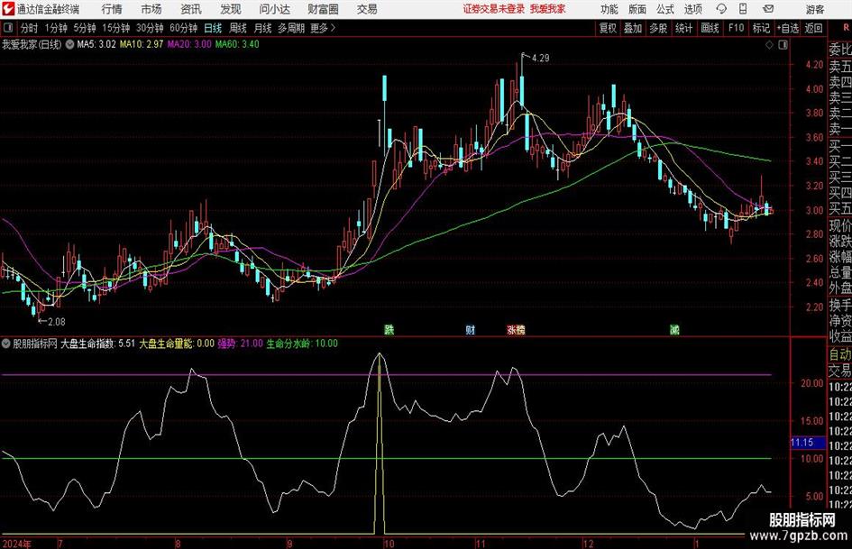Switch to 60分钟 chart period
Image resolution: width=852 pixels, height=549 pixels.
[183, 28]
